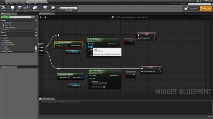Select the Box BP variable node
The height and width of the screenshot is (119, 213).
pos(73,52)
